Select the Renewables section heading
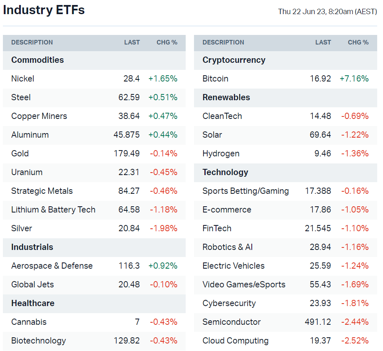Screen dimensions: 383x351 click(x=226, y=97)
